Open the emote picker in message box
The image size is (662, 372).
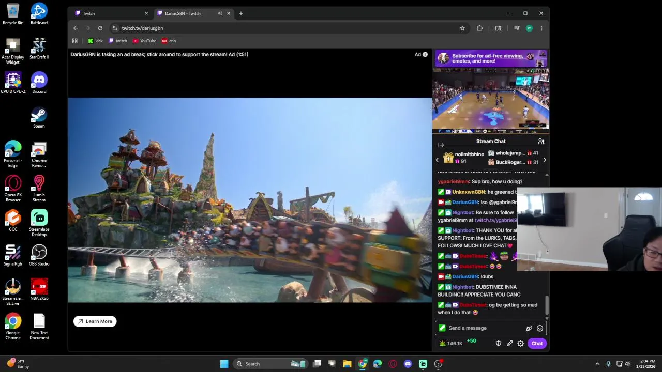pyautogui.click(x=540, y=328)
